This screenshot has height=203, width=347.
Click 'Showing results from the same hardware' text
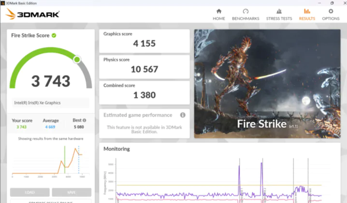click(51, 139)
